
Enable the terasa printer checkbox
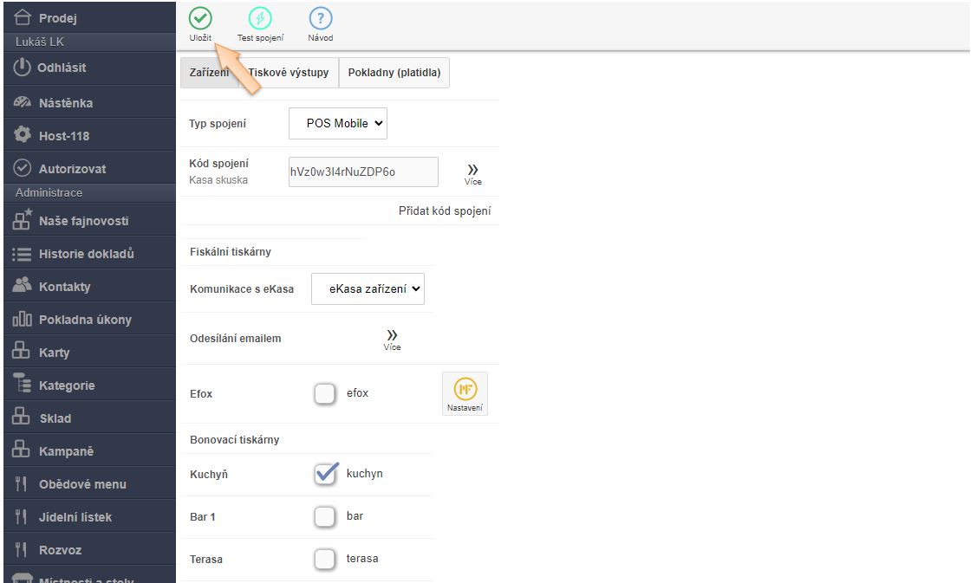(x=324, y=559)
